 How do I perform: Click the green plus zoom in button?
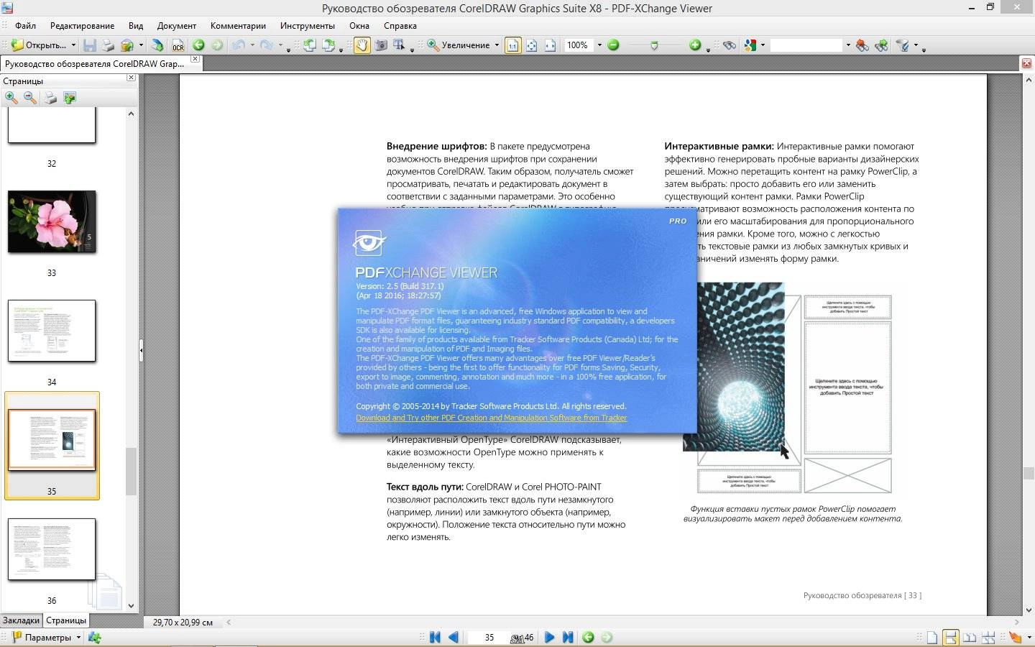pos(694,45)
